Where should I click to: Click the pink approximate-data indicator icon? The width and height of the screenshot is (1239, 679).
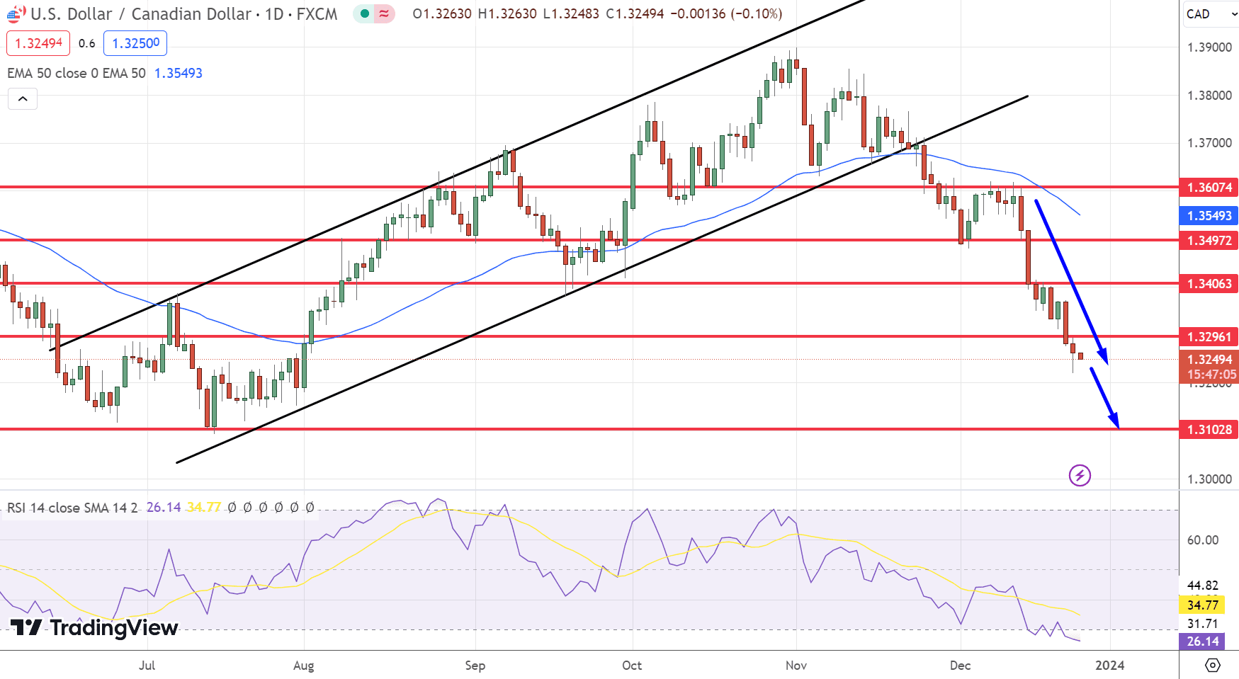[384, 13]
